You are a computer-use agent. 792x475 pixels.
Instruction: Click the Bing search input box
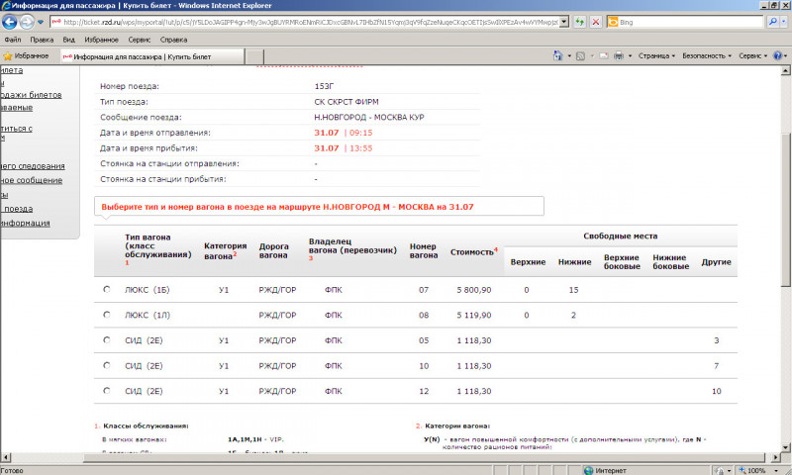pyautogui.click(x=689, y=22)
